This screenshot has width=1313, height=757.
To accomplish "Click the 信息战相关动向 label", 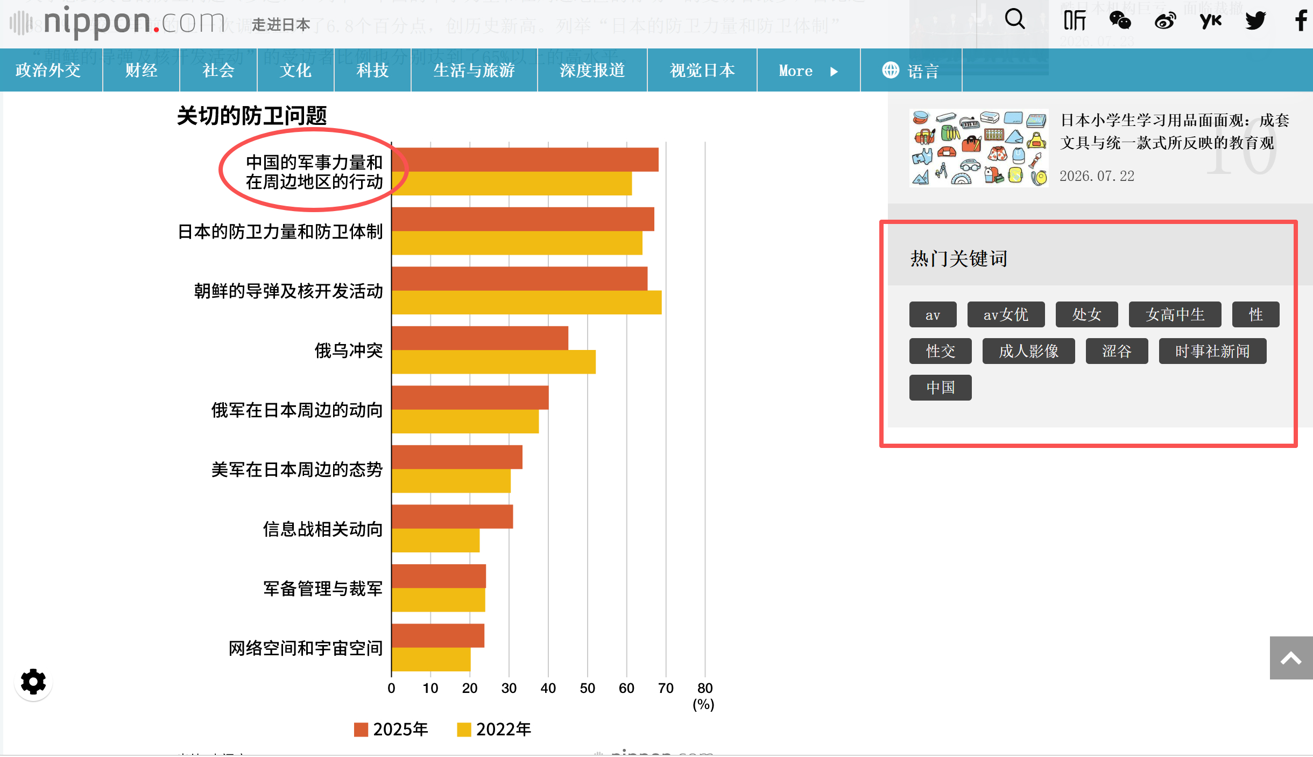I will 323,529.
